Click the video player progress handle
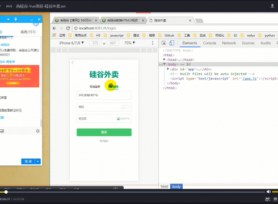 6,192
